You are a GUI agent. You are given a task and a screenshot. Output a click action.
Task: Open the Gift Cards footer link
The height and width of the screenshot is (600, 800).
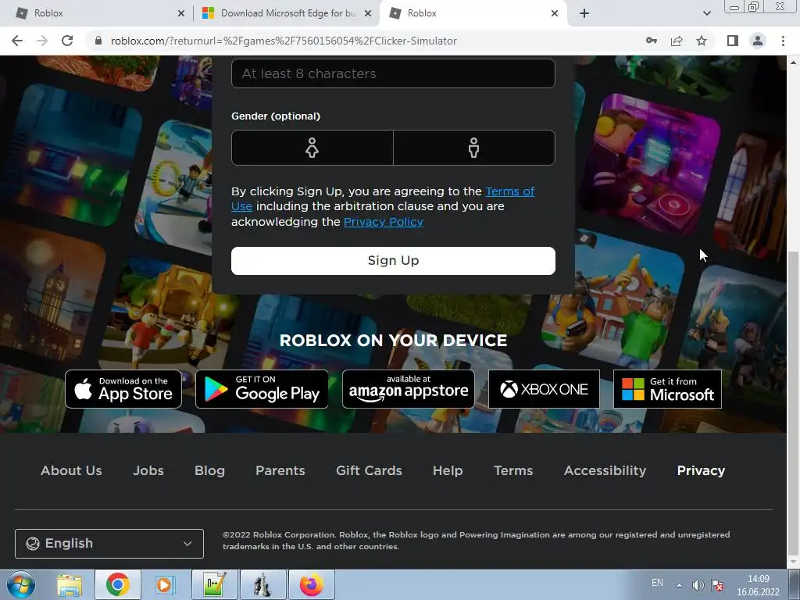369,470
